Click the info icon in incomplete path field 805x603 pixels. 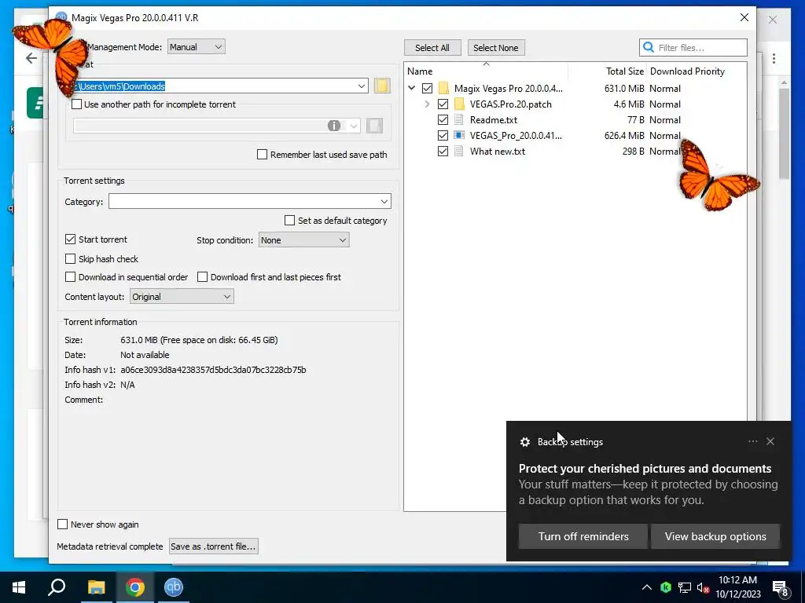tap(333, 126)
